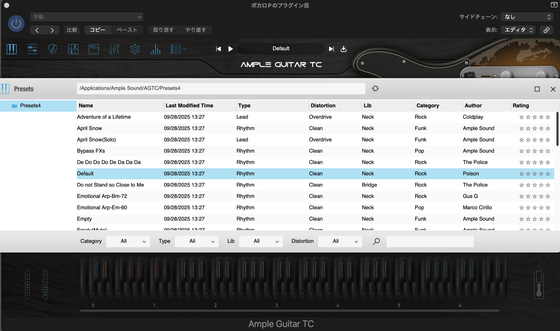
Task: Open the preset browser window icon
Action: pos(94,49)
